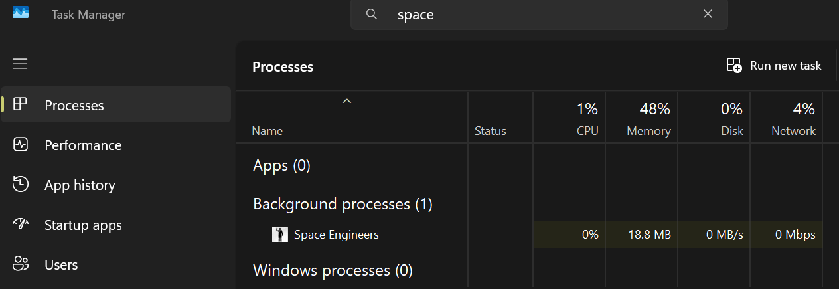Switch to the Performance page

[83, 145]
